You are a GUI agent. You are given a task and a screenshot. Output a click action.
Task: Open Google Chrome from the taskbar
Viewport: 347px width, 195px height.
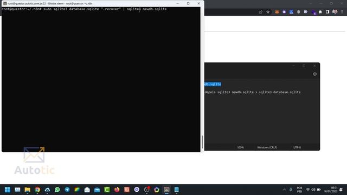[x=37, y=190]
